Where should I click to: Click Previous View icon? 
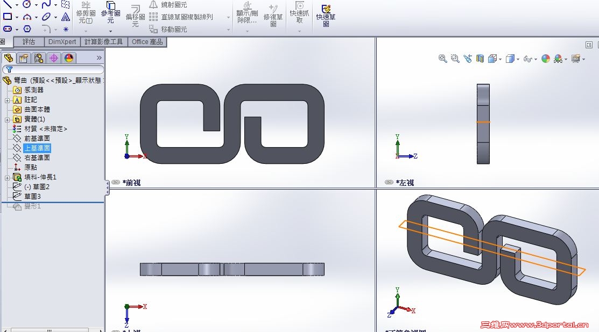coord(468,59)
